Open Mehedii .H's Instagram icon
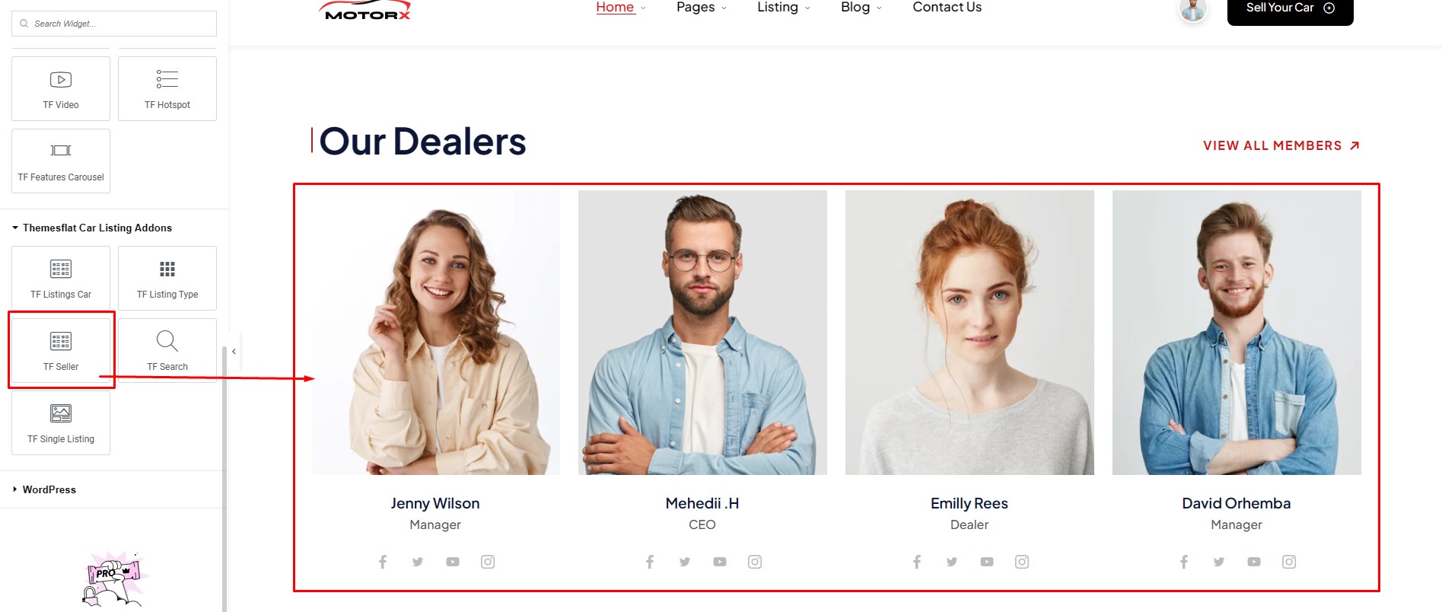The height and width of the screenshot is (612, 1442). point(755,562)
